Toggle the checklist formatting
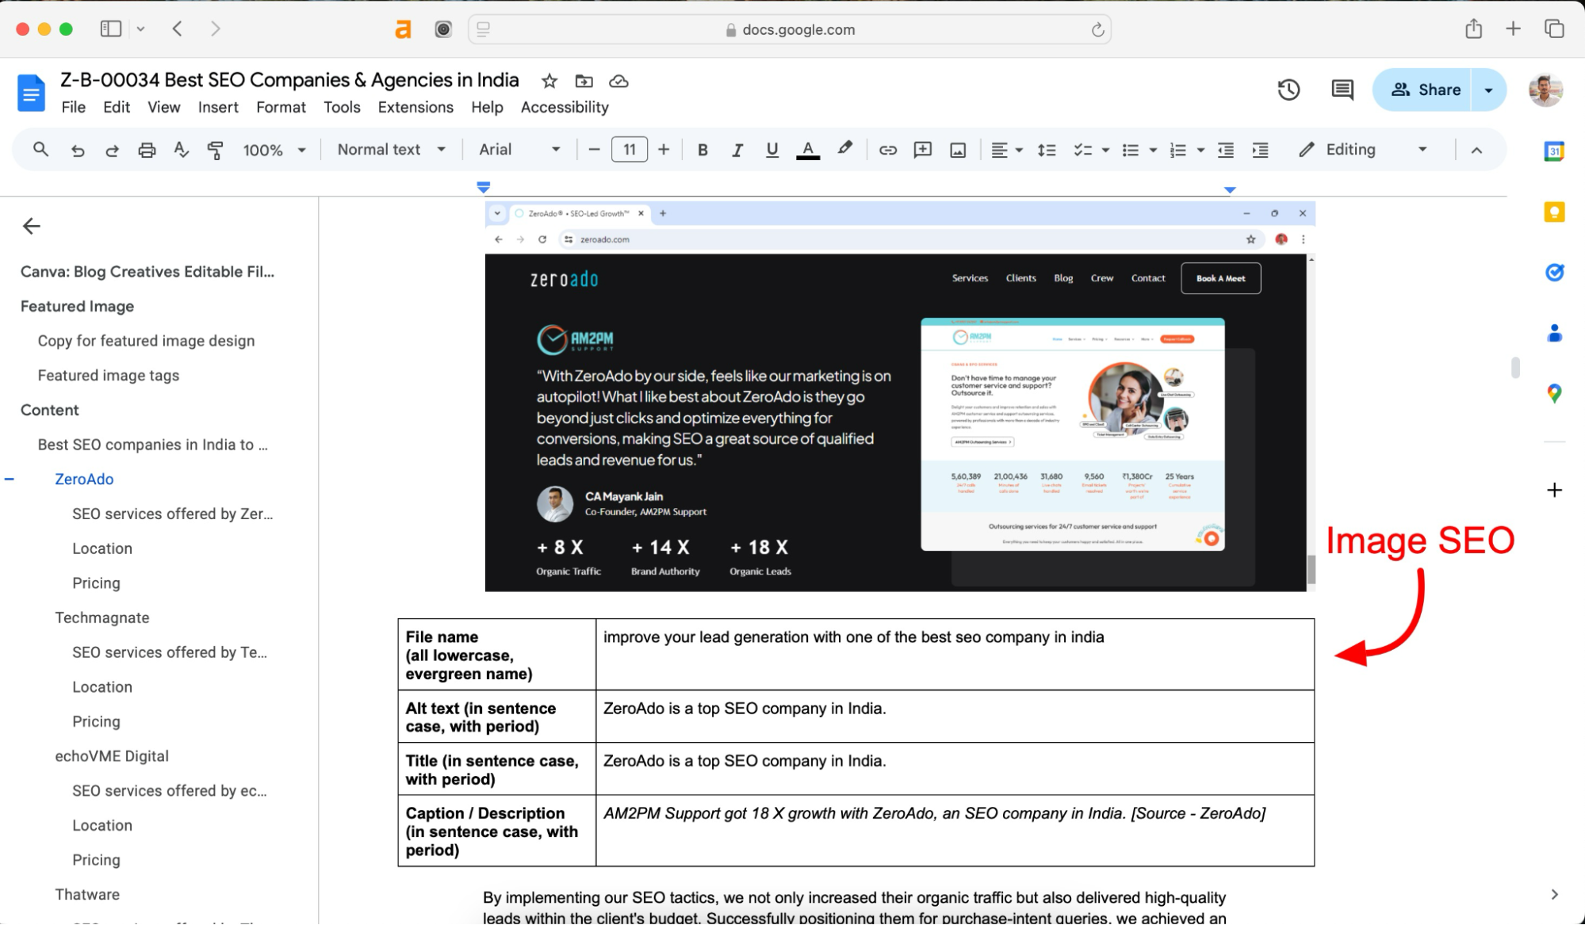The height and width of the screenshot is (925, 1585). pyautogui.click(x=1082, y=150)
